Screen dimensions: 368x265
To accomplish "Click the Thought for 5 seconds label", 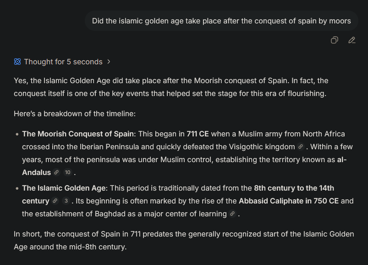I will [x=63, y=62].
